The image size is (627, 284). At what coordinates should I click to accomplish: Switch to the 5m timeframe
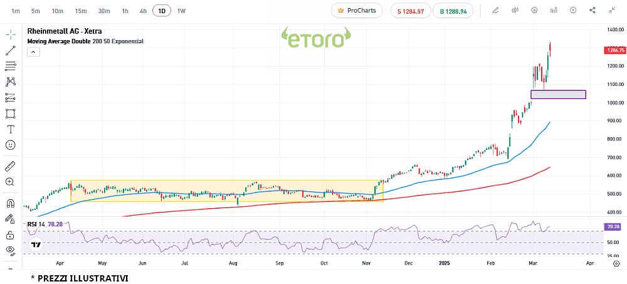36,11
